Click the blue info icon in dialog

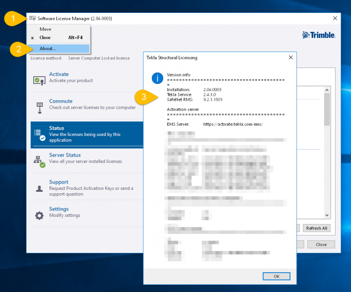tap(157, 78)
